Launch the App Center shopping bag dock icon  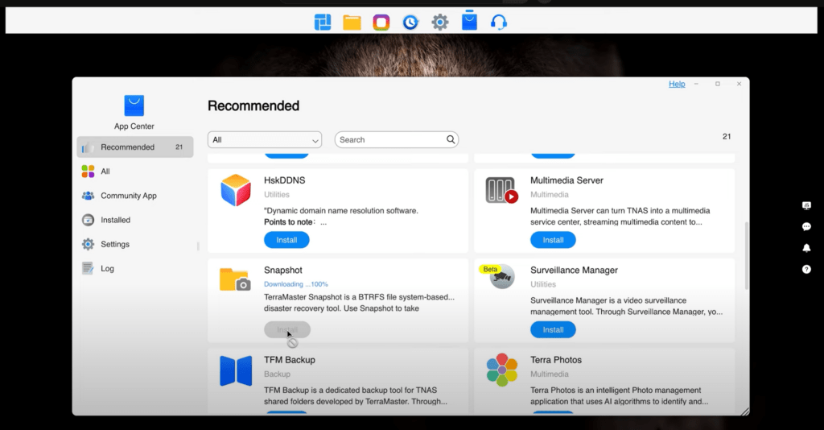[469, 22]
